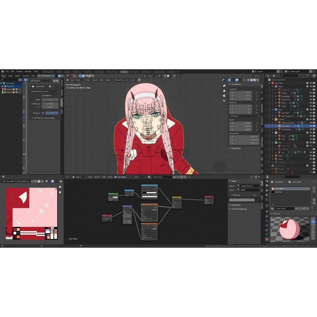Image resolution: width=317 pixels, height=317 pixels.
Task: Enable Restrict Frame Range checkbox
Action: pos(35,118)
